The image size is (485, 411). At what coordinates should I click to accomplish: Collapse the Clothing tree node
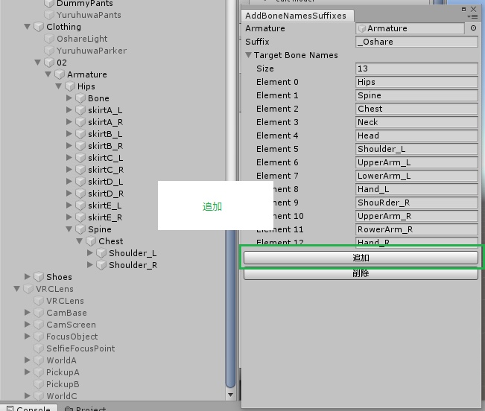tap(28, 27)
